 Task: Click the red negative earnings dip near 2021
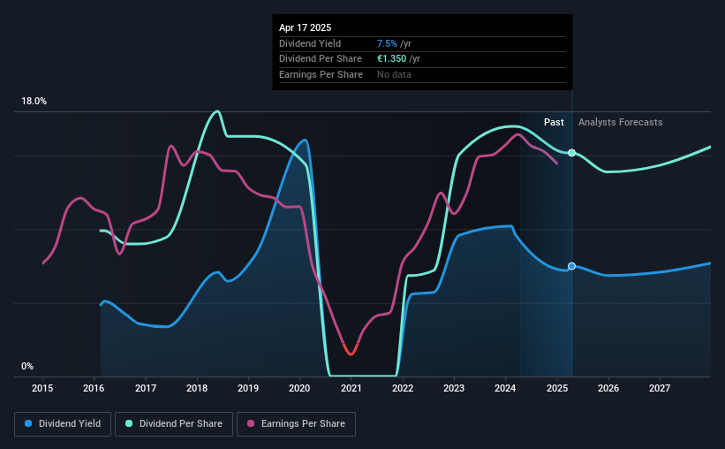[351, 350]
